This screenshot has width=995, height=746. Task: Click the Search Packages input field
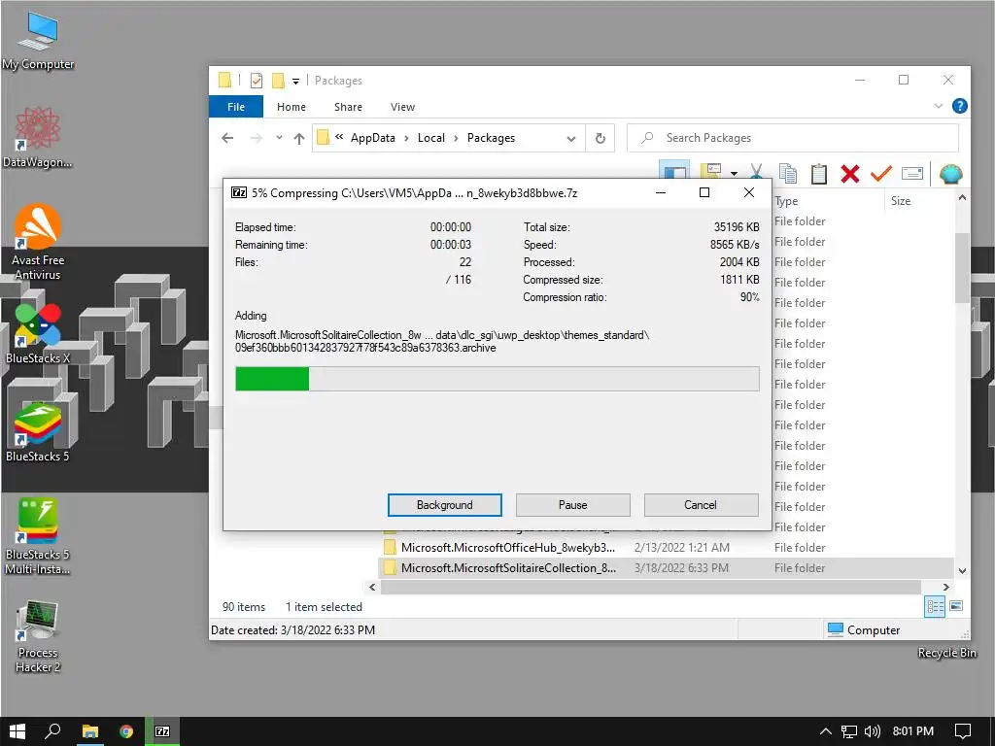pos(792,138)
